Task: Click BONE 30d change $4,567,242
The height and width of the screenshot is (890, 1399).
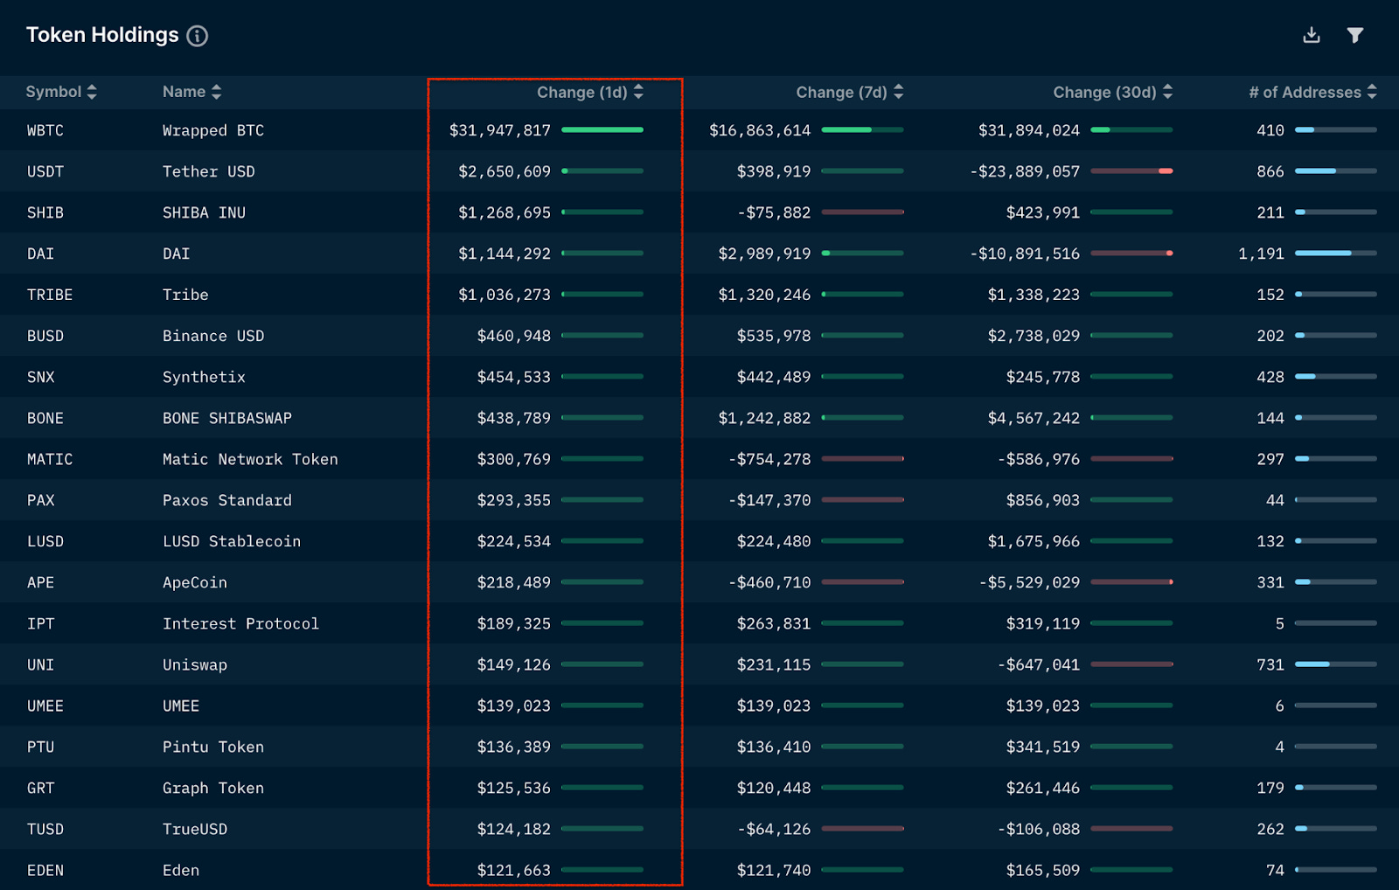Action: [1034, 418]
